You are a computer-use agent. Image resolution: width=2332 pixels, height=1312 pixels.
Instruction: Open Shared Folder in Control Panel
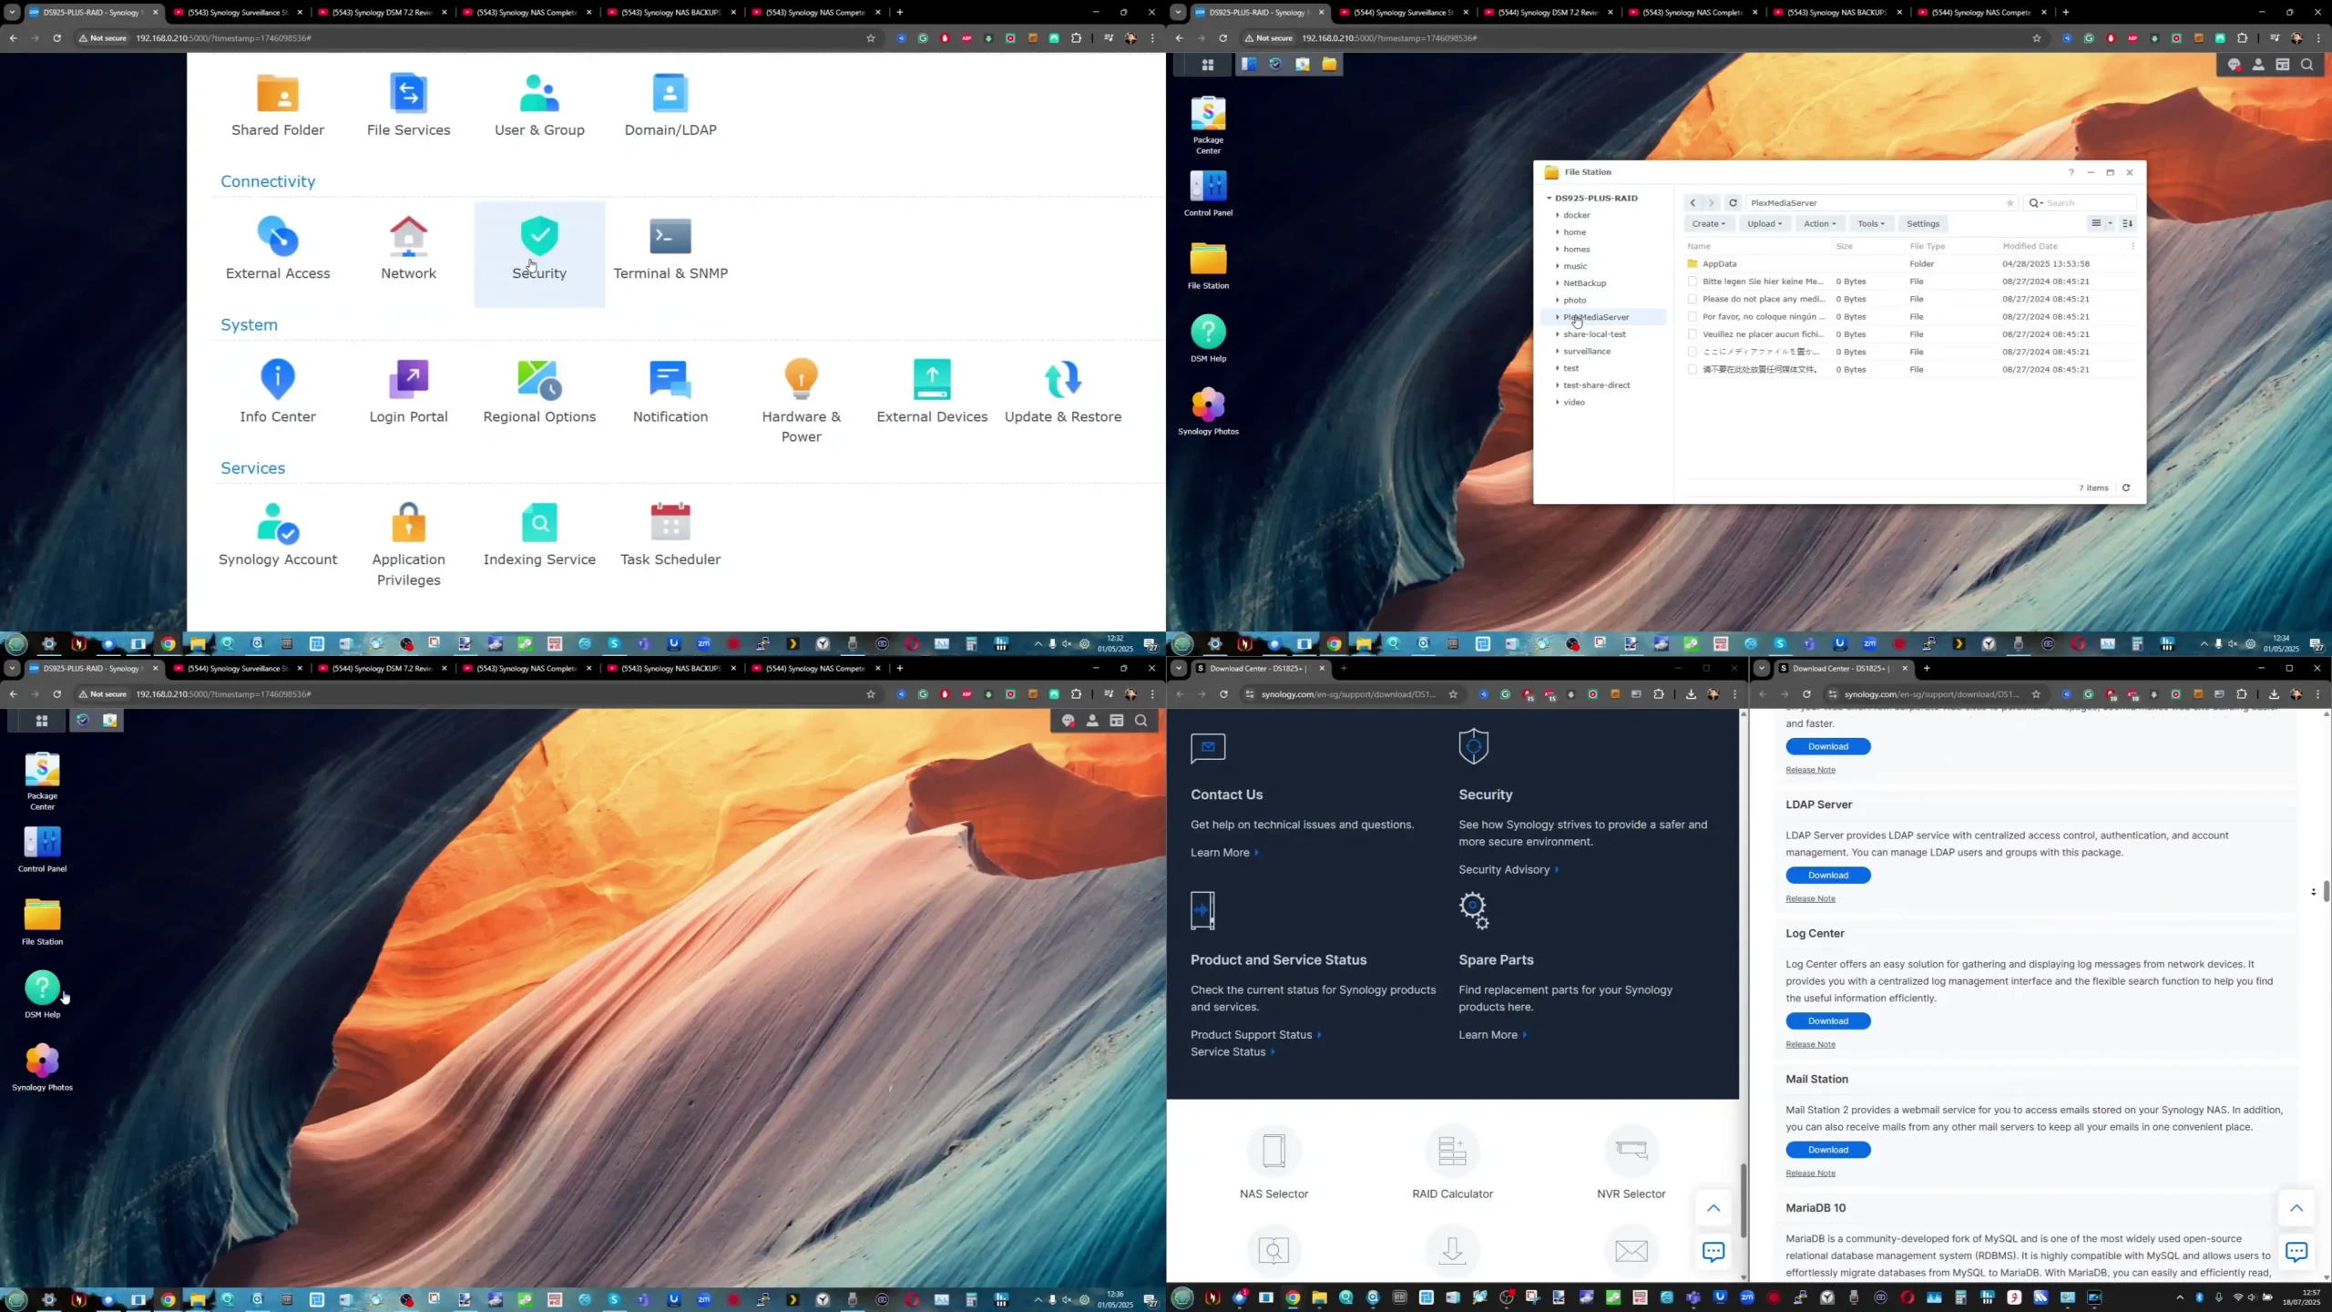pyautogui.click(x=278, y=105)
